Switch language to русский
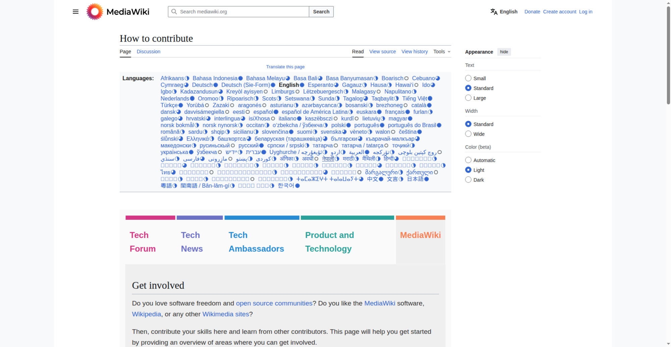This screenshot has width=671, height=347. pyautogui.click(x=249, y=145)
